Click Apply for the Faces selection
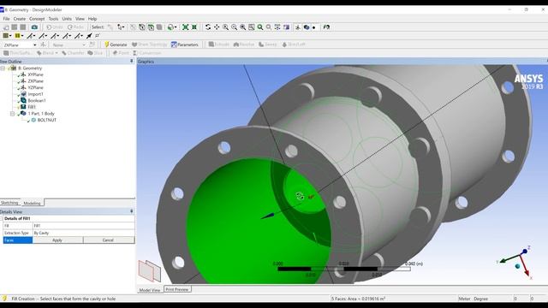Screen dimensions: 548x308 click(x=57, y=240)
